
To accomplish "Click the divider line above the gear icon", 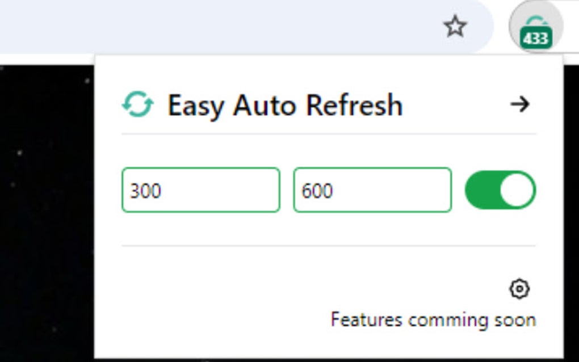I will 328,246.
